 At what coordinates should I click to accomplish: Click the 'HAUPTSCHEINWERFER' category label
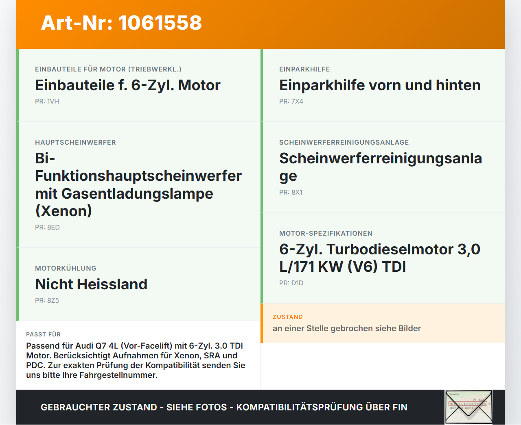[x=76, y=142]
